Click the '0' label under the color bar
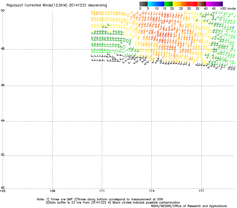This screenshot has width=237, height=208. click(140, 9)
